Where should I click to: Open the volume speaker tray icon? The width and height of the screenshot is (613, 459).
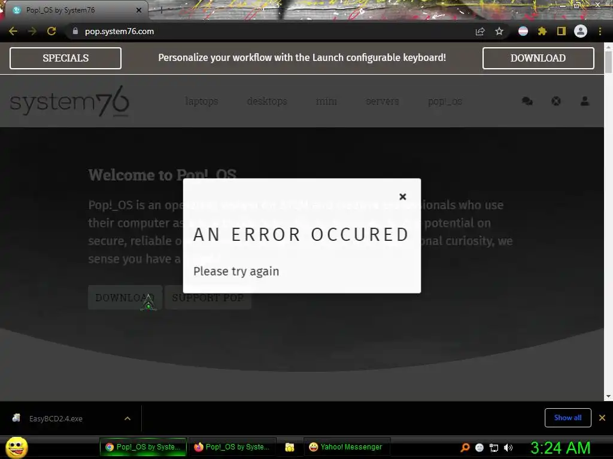coord(508,448)
